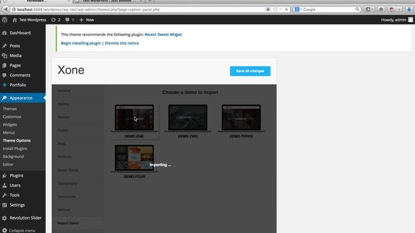Open Comments menu in sidebar
The height and width of the screenshot is (233, 415).
(x=20, y=75)
